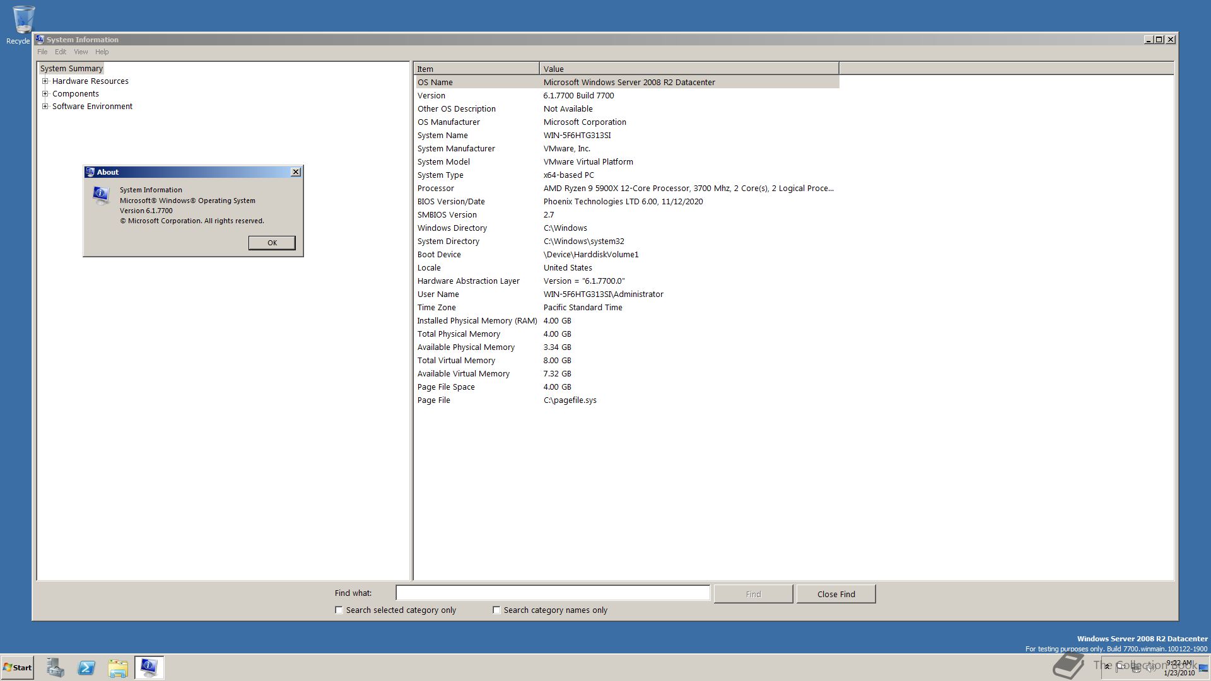Select the System Directory row
Viewport: 1211px width, 681px height.
627,241
